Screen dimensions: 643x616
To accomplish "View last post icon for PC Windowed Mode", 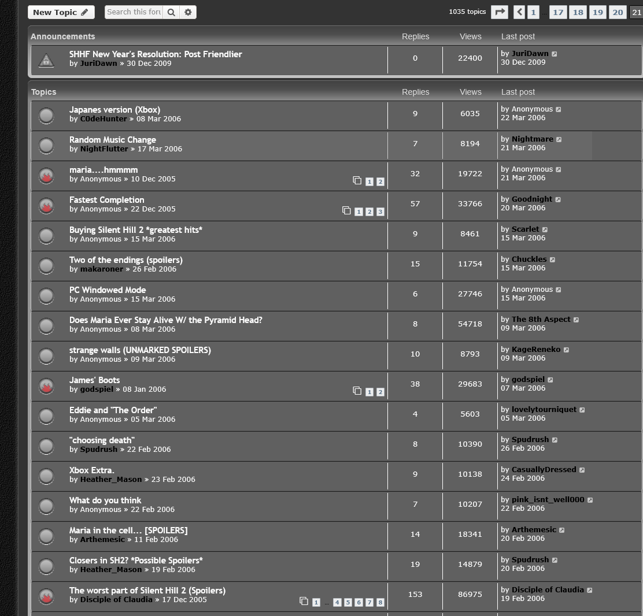I will (x=559, y=290).
